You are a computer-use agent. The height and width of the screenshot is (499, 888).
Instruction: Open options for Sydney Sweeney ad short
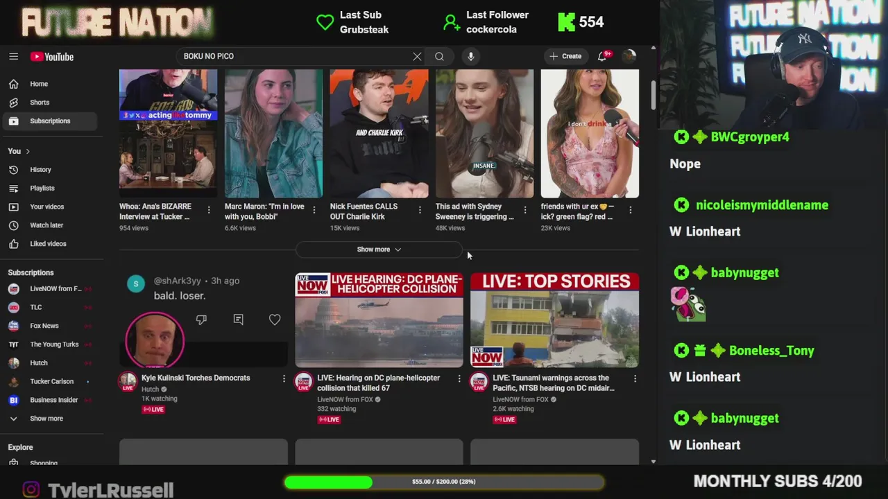[525, 209]
